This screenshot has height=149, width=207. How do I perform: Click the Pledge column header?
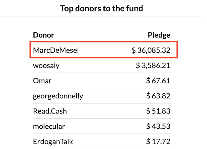[159, 35]
